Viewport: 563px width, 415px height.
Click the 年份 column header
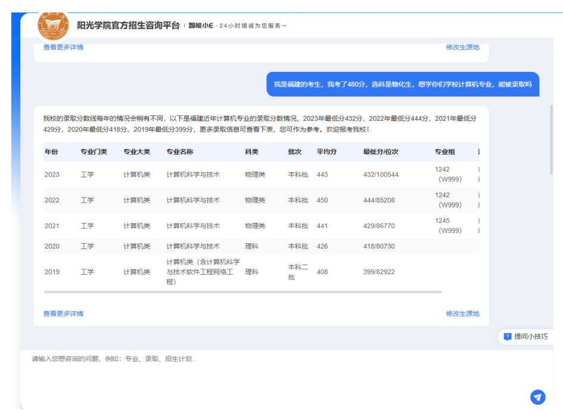pyautogui.click(x=51, y=152)
